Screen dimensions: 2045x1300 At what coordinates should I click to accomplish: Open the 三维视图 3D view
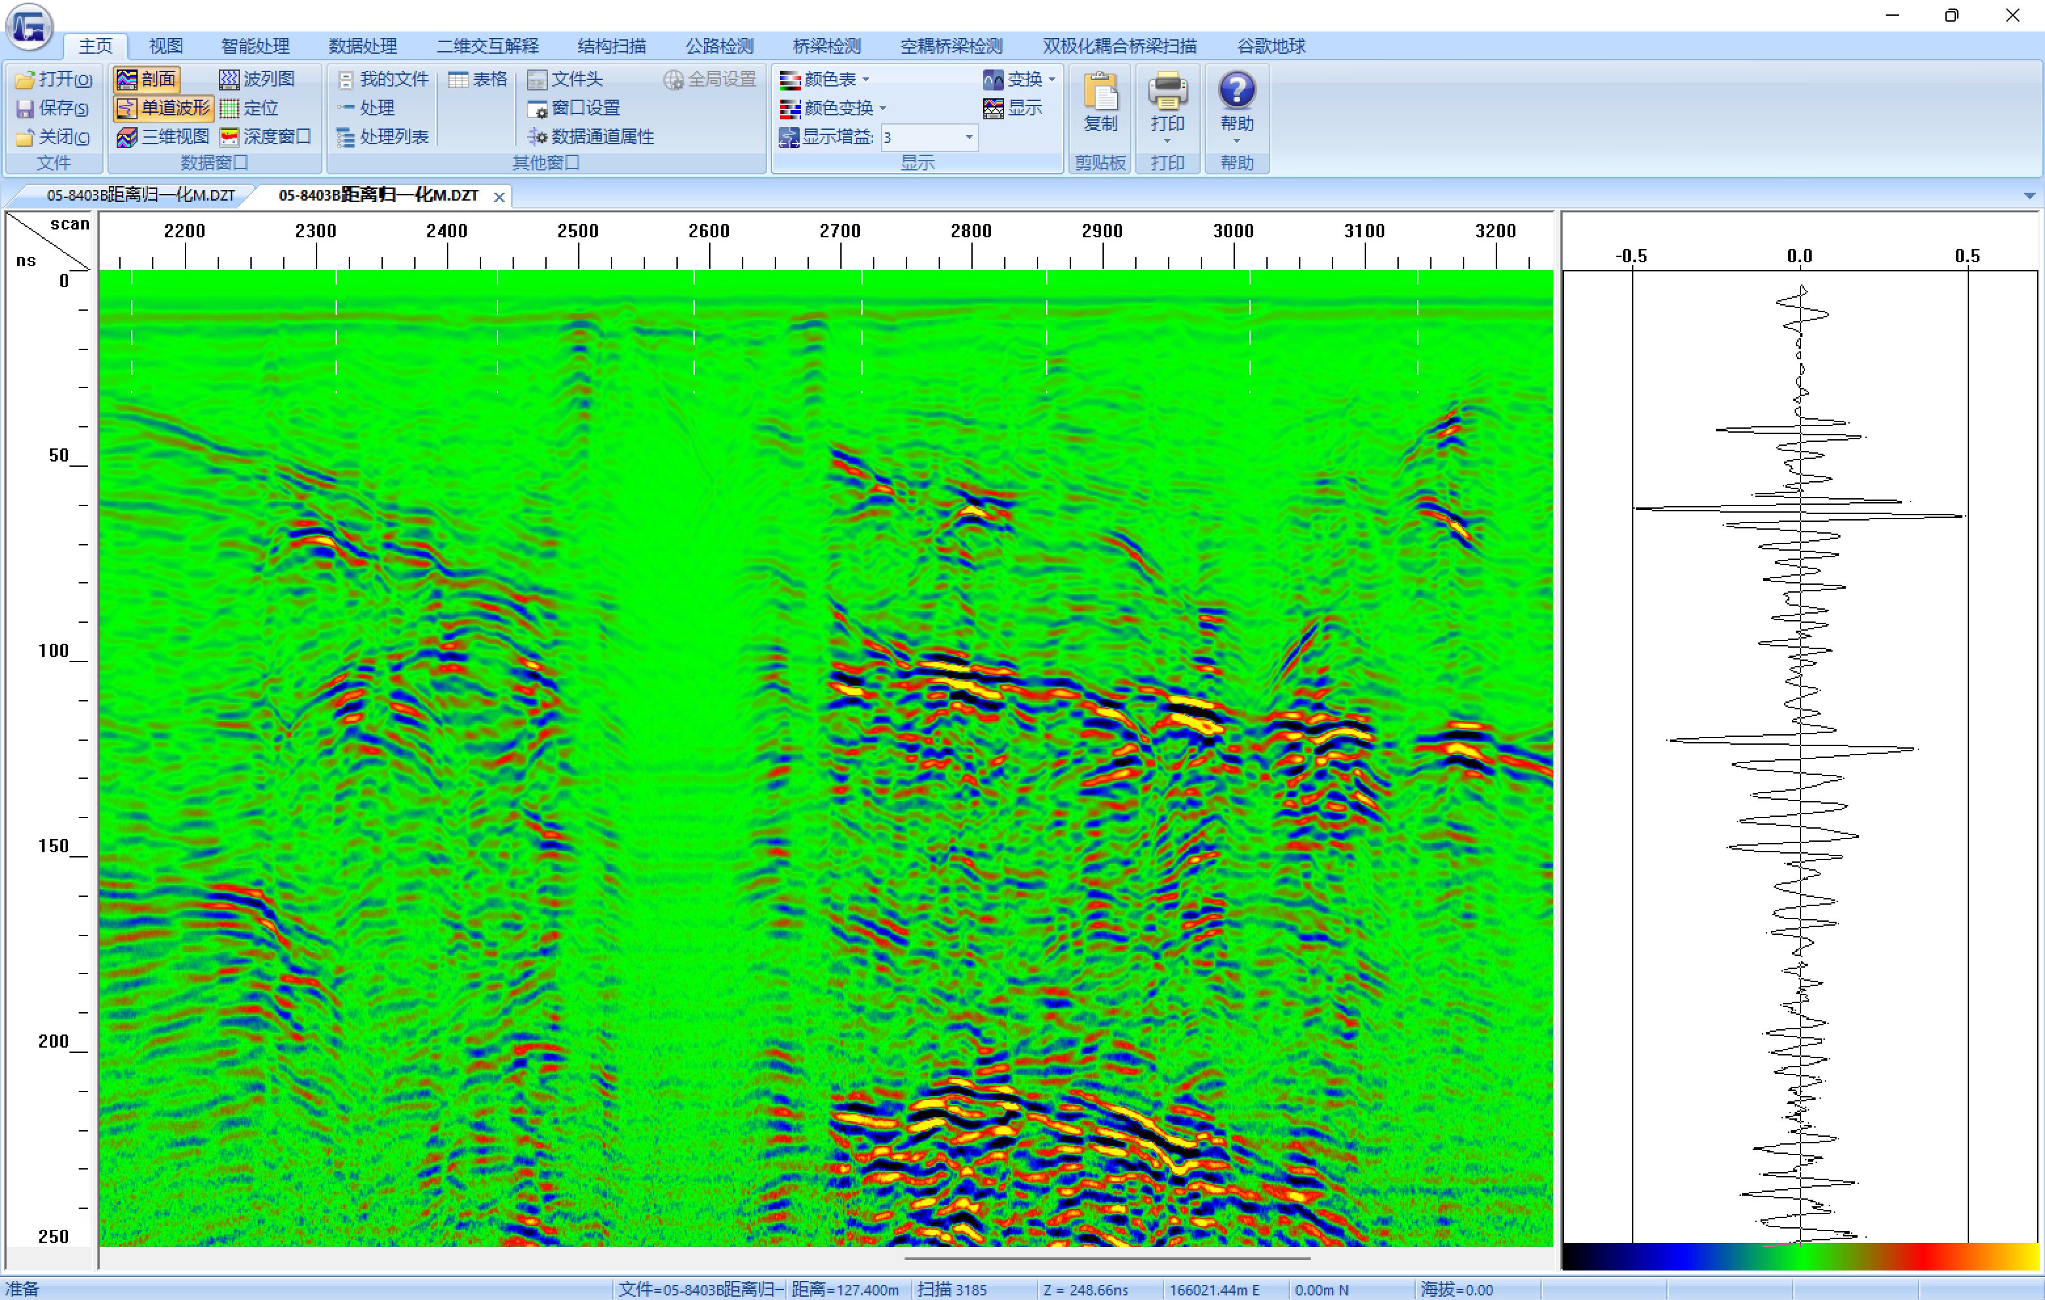pyautogui.click(x=163, y=137)
